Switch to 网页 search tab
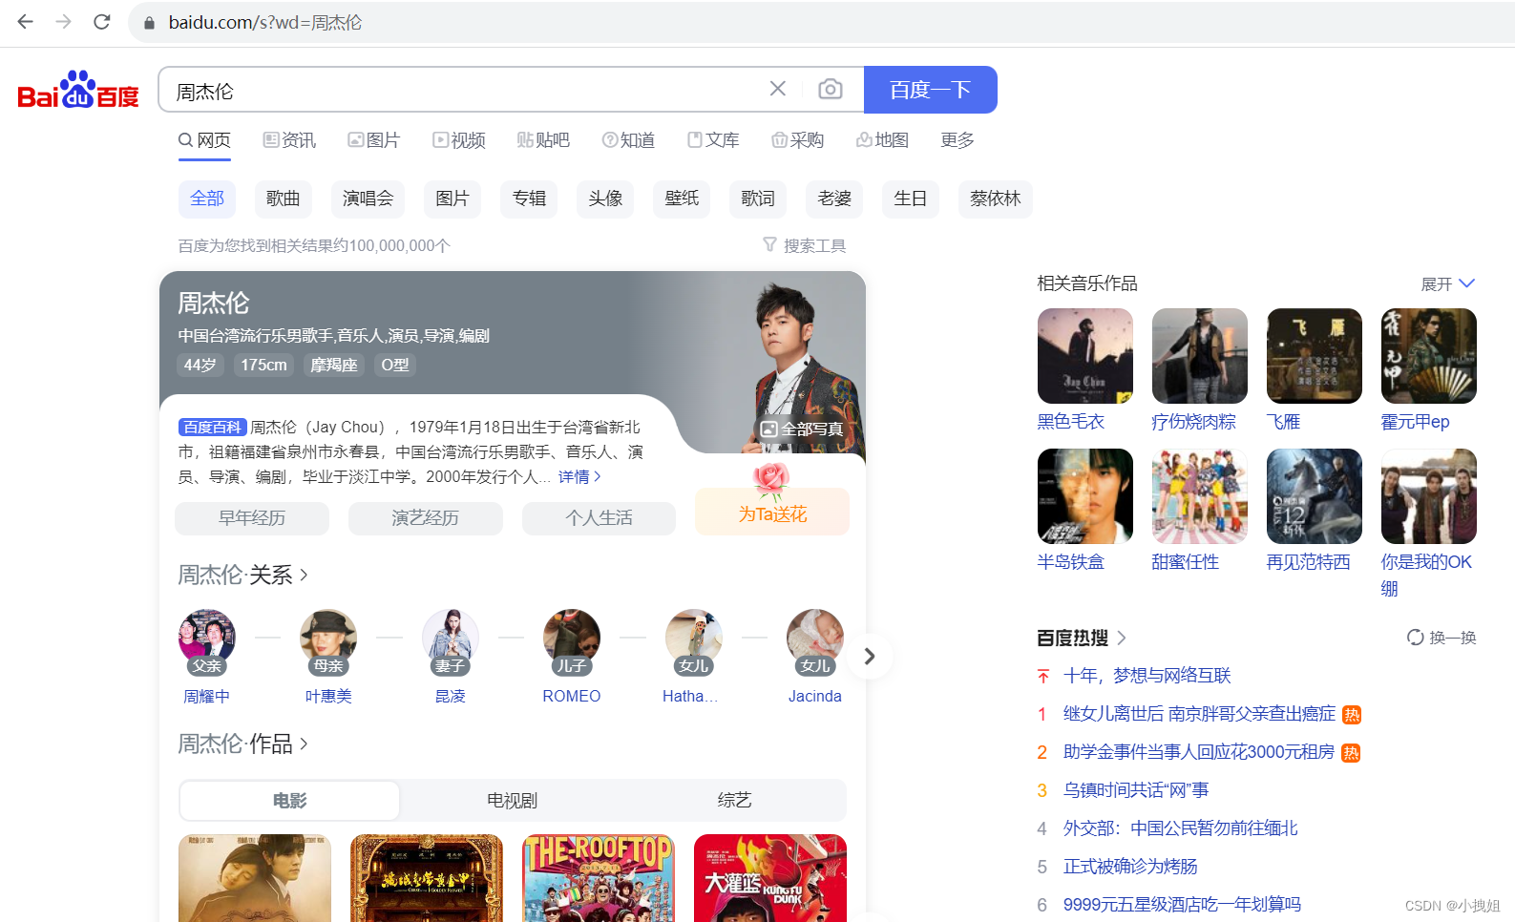This screenshot has width=1515, height=922. pyautogui.click(x=204, y=140)
